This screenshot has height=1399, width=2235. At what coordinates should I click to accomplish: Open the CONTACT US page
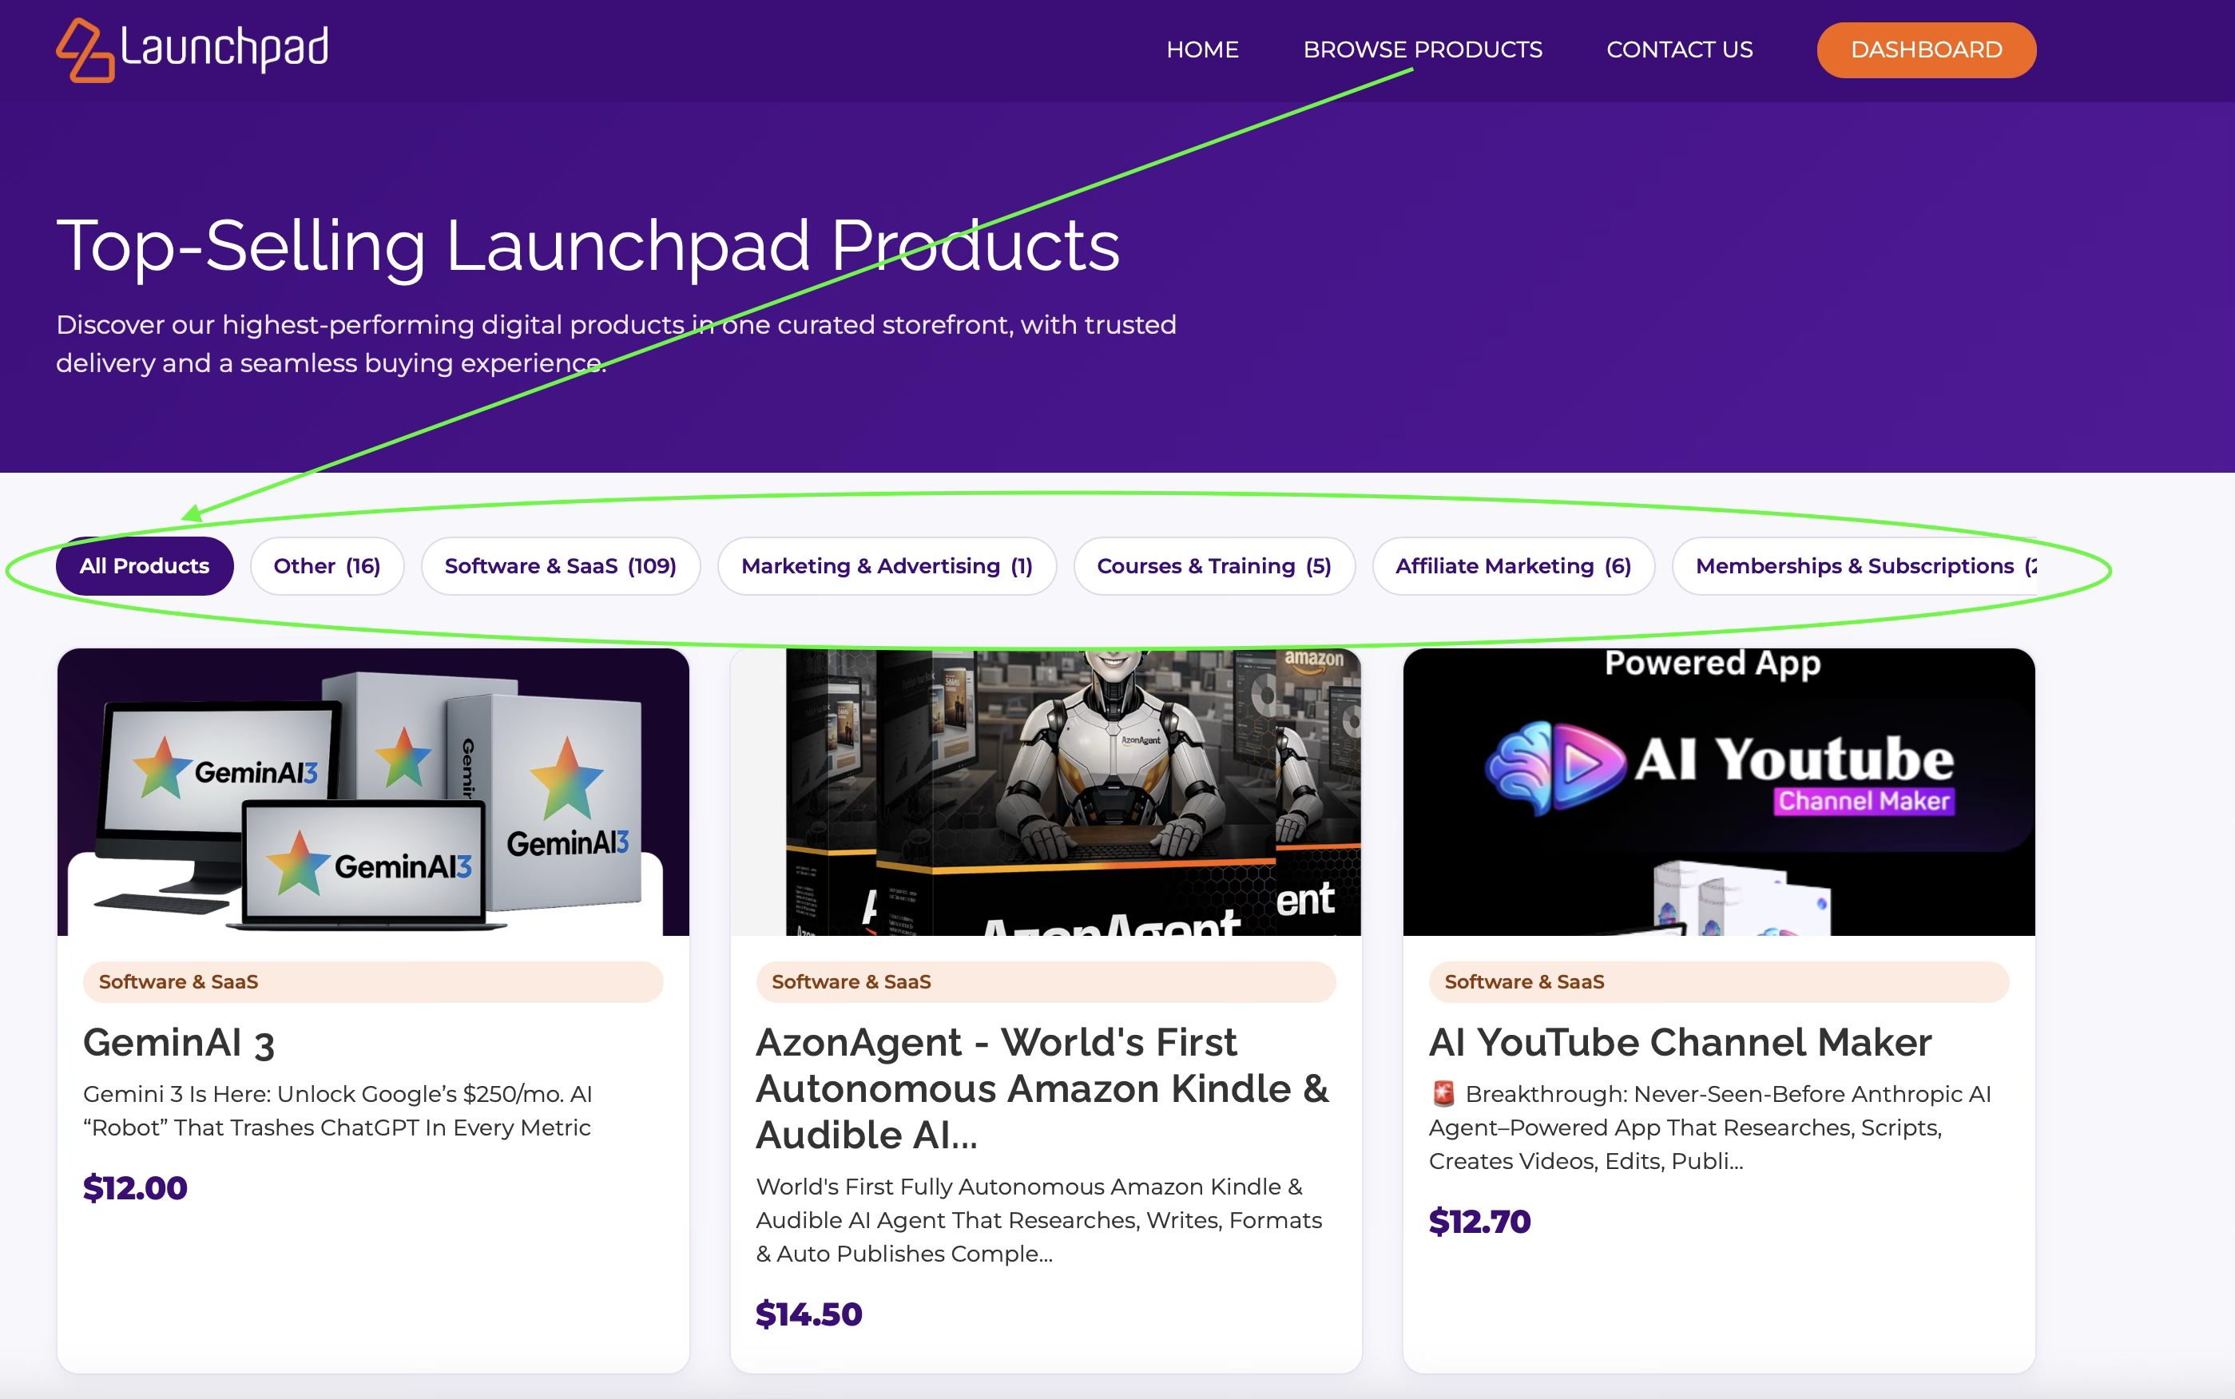coord(1679,50)
